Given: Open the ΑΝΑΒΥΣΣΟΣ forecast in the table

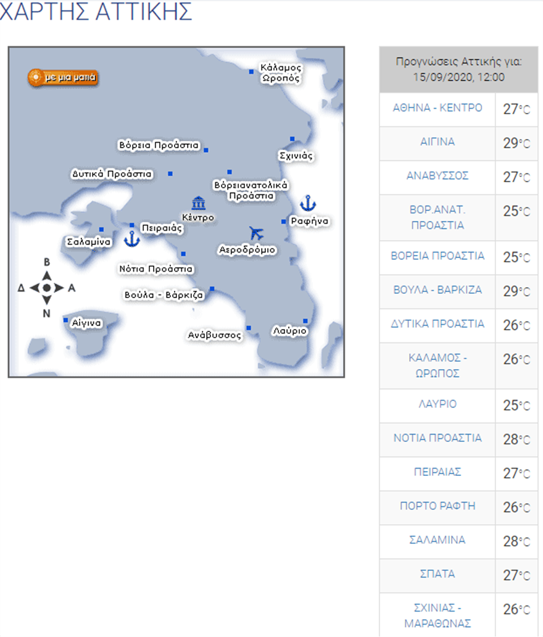Looking at the screenshot, I should [437, 176].
